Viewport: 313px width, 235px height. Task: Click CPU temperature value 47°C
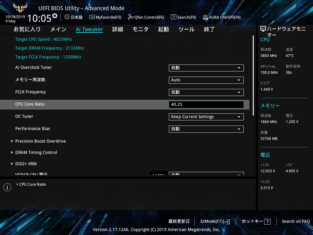(x=290, y=56)
